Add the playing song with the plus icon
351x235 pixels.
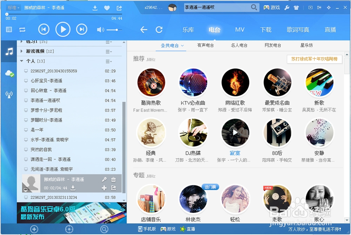(x=104, y=188)
